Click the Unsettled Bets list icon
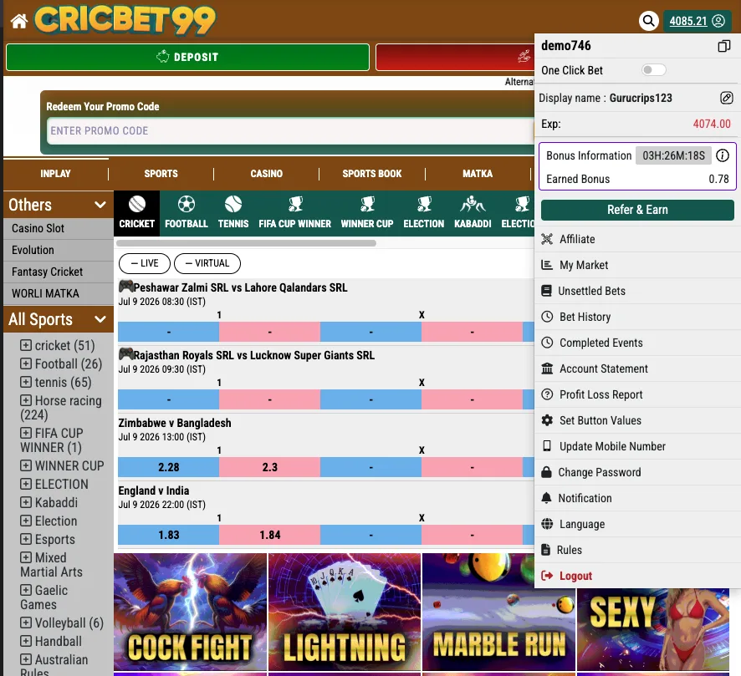This screenshot has width=741, height=676. tap(546, 291)
